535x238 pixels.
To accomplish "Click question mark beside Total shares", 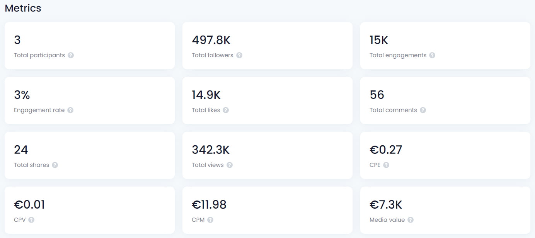I will (x=55, y=165).
